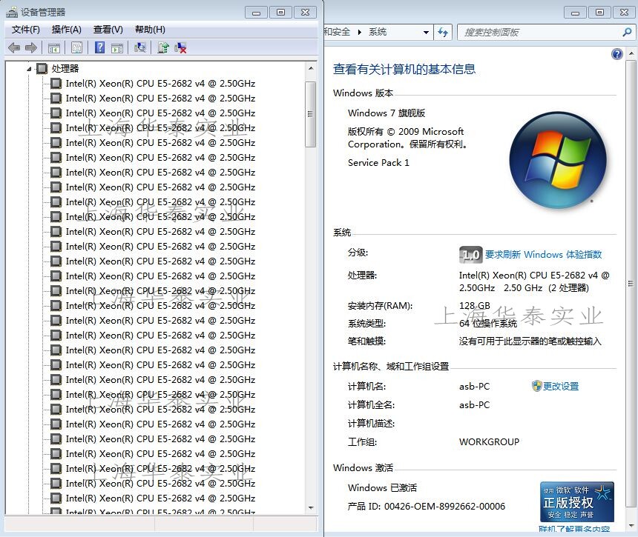
Task: Click the Device Manager scrollbar up arrow
Action: (x=311, y=69)
